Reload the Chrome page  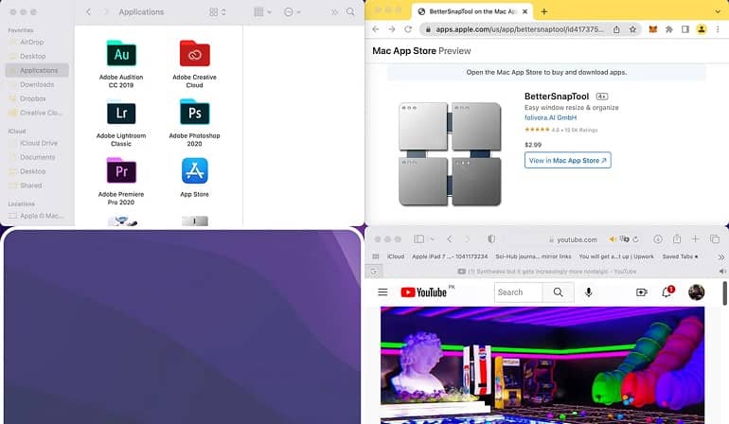coord(408,29)
